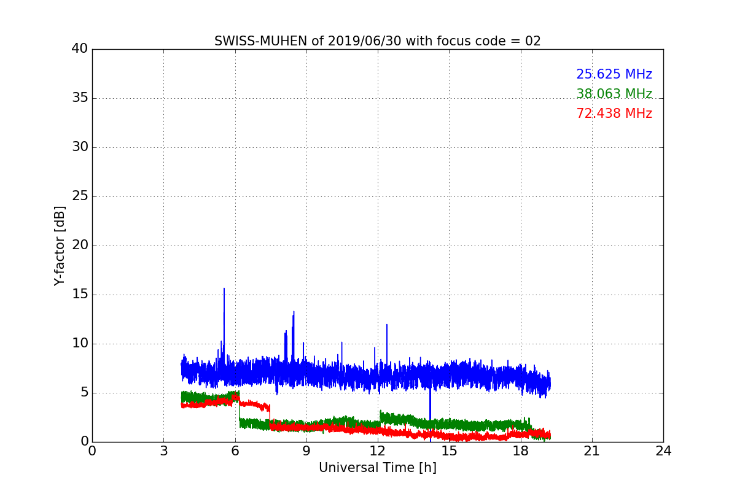Click y-axis tick label 5

(84, 392)
